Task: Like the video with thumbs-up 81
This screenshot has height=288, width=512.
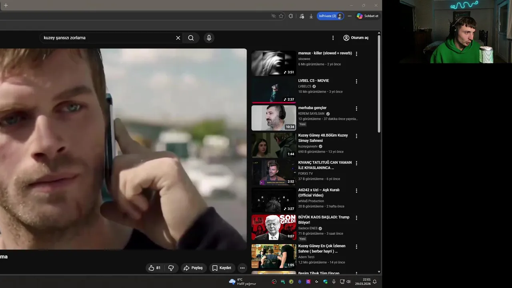Action: 154,268
